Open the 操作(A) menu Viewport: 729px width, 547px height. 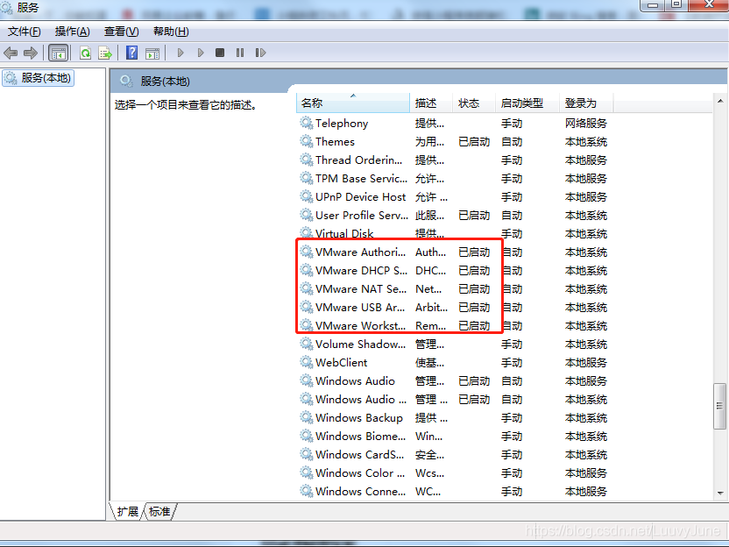(x=72, y=32)
